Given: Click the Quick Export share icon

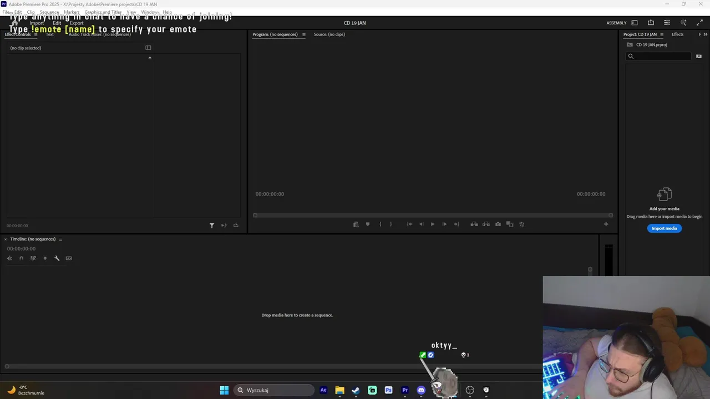Looking at the screenshot, I should [651, 23].
